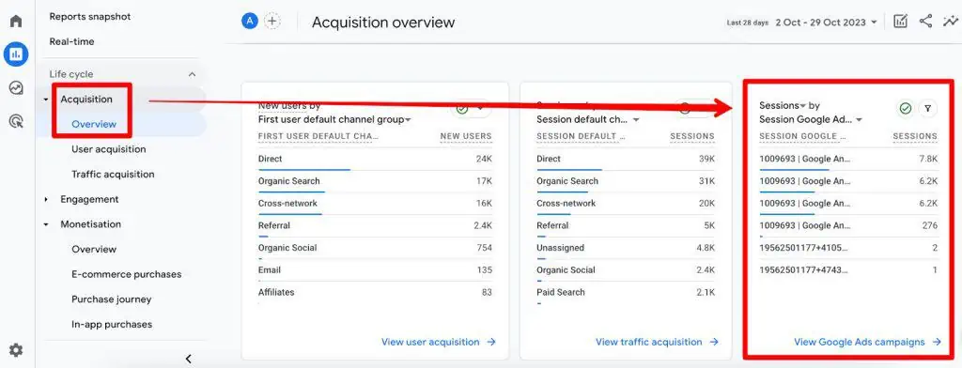The height and width of the screenshot is (368, 962).
Task: Open First user default channel group dropdown
Action: coord(334,119)
